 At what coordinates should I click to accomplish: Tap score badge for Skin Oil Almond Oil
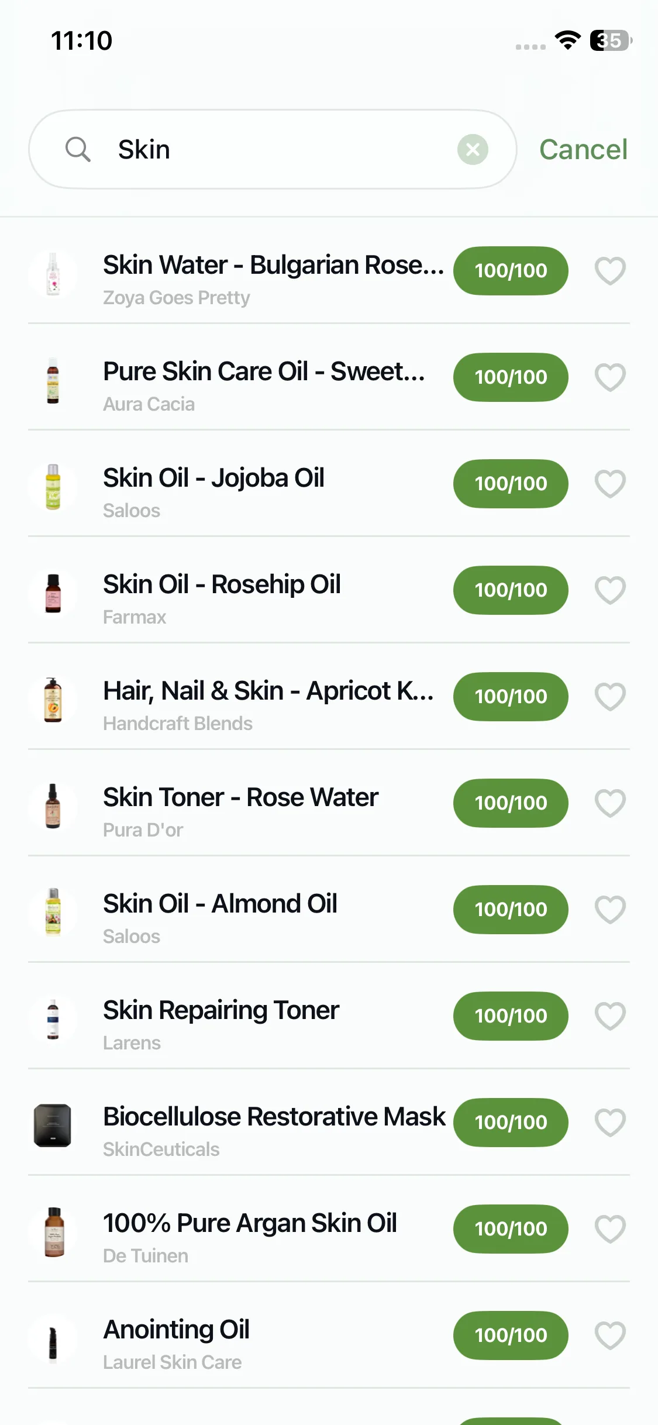tap(511, 910)
